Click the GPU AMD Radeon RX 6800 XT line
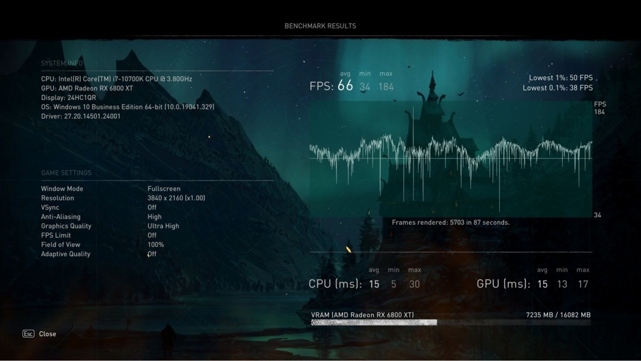 point(87,88)
